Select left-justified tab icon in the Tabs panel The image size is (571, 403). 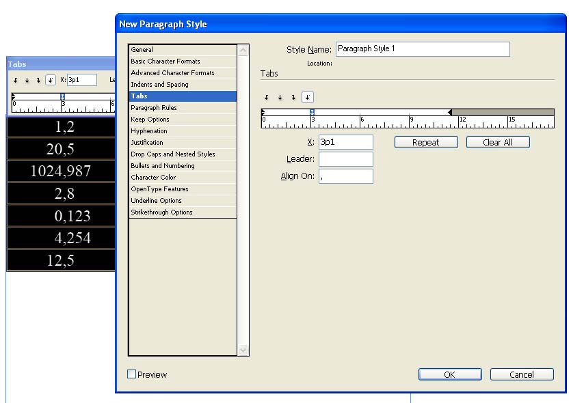coord(15,80)
